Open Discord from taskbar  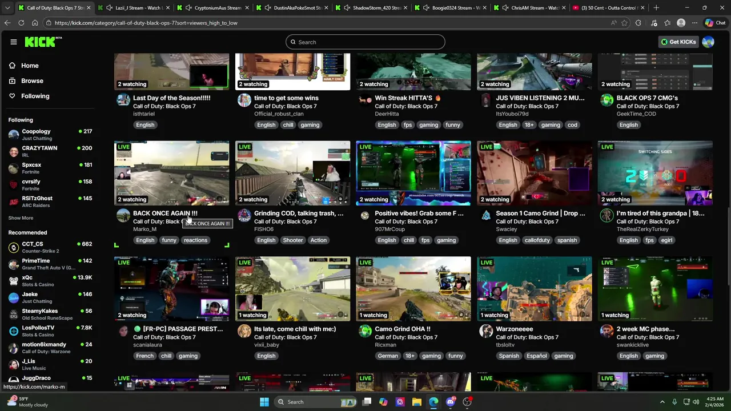point(451,402)
